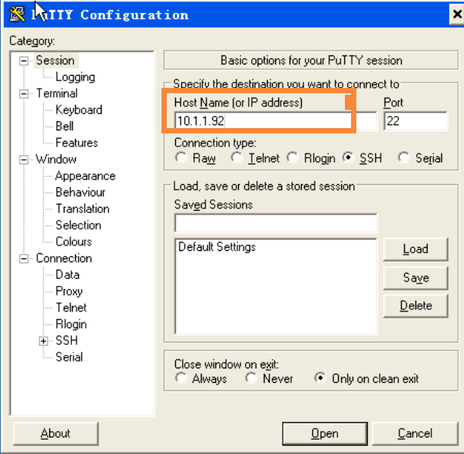
Task: Focus the Port field showing 22
Action: [x=415, y=121]
